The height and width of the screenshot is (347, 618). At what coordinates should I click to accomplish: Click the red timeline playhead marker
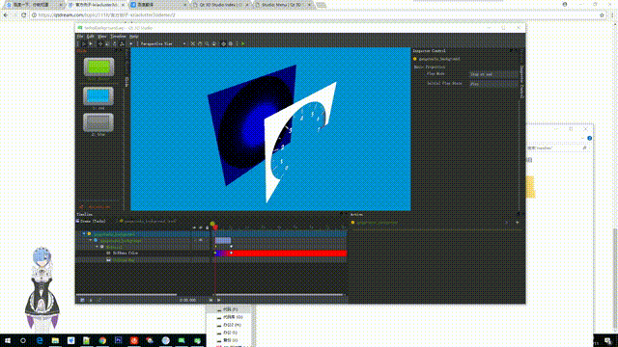pos(215,227)
